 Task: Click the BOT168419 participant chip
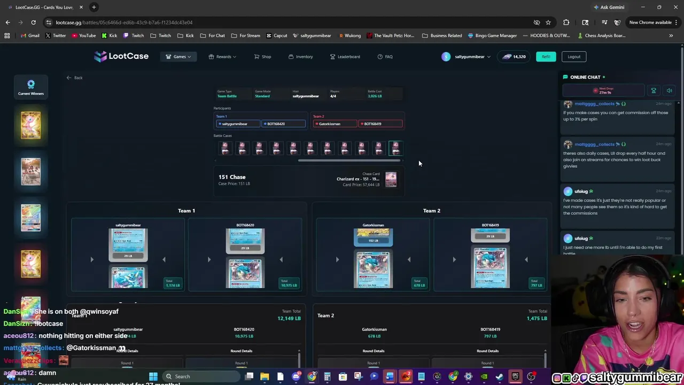[380, 124]
